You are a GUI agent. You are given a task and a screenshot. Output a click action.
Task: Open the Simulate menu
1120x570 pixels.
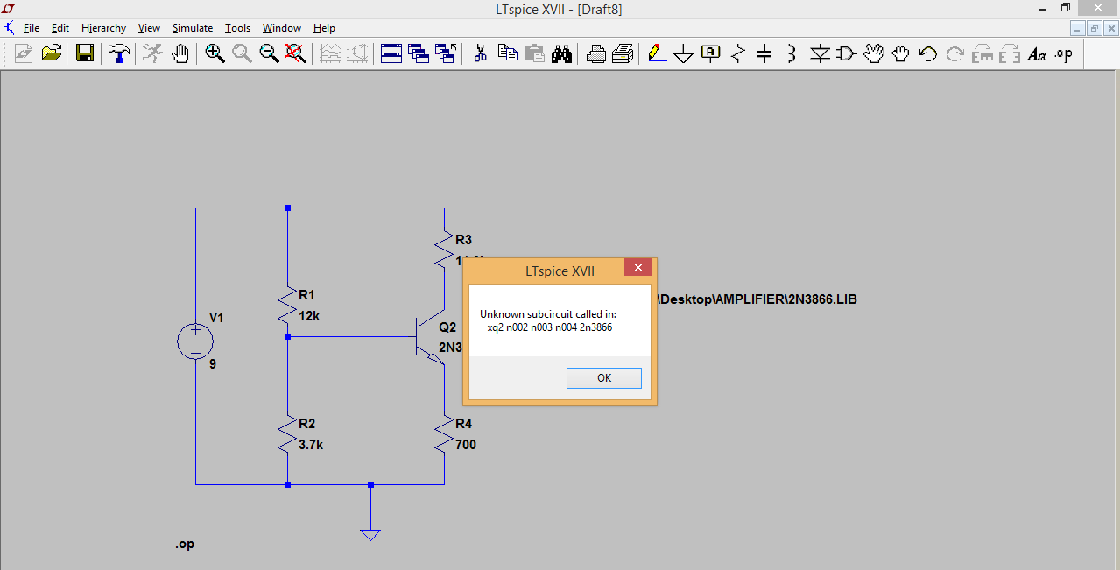(x=193, y=28)
